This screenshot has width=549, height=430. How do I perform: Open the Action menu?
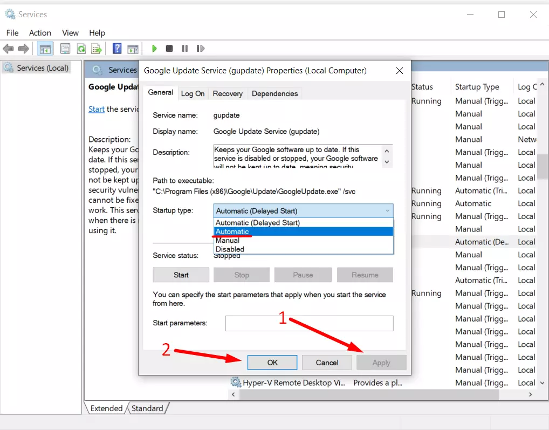click(x=40, y=33)
